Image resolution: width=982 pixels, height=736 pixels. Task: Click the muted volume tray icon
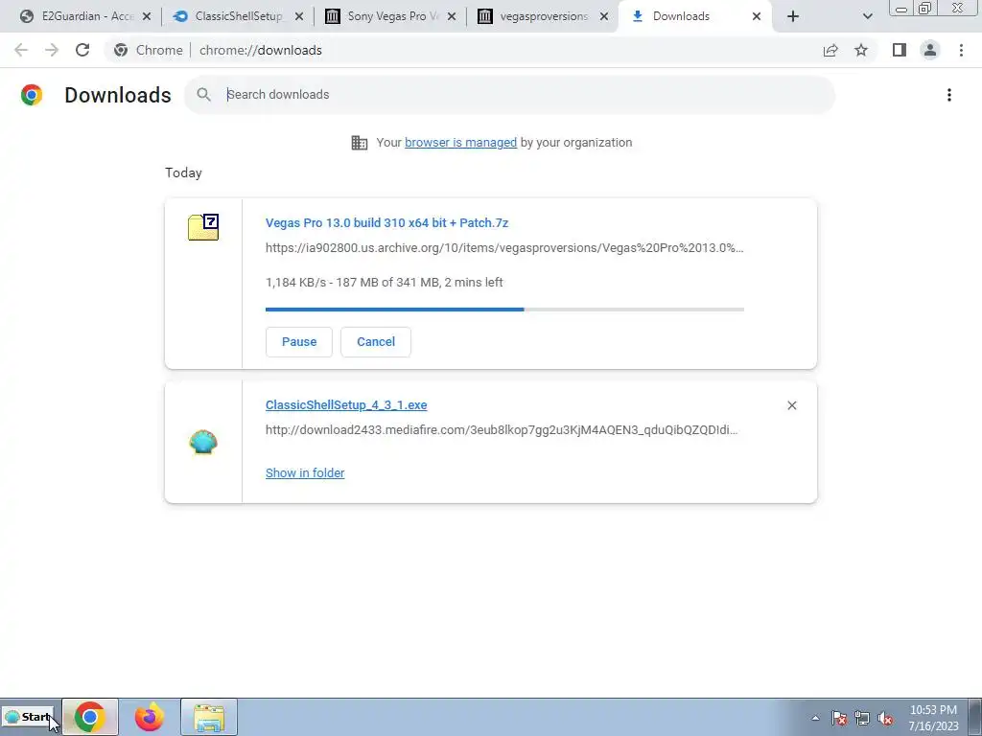pyautogui.click(x=885, y=718)
